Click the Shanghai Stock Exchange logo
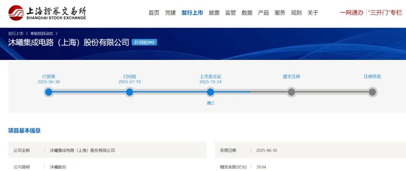The width and height of the screenshot is (406, 171). (47, 13)
